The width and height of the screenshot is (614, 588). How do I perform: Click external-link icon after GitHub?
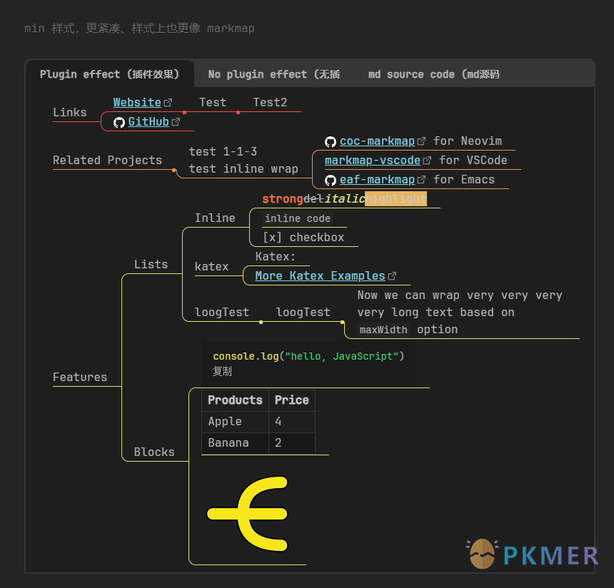pos(176,122)
